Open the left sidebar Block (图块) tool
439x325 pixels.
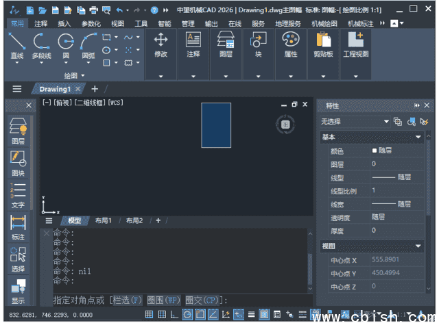[19, 163]
